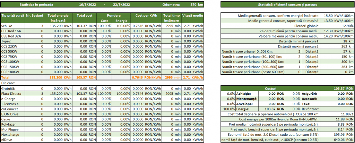
Task: Click the diesel price value 8.83 RON
Action: click(x=337, y=124)
